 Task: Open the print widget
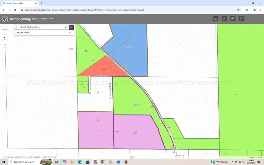pyautogui.click(x=241, y=19)
